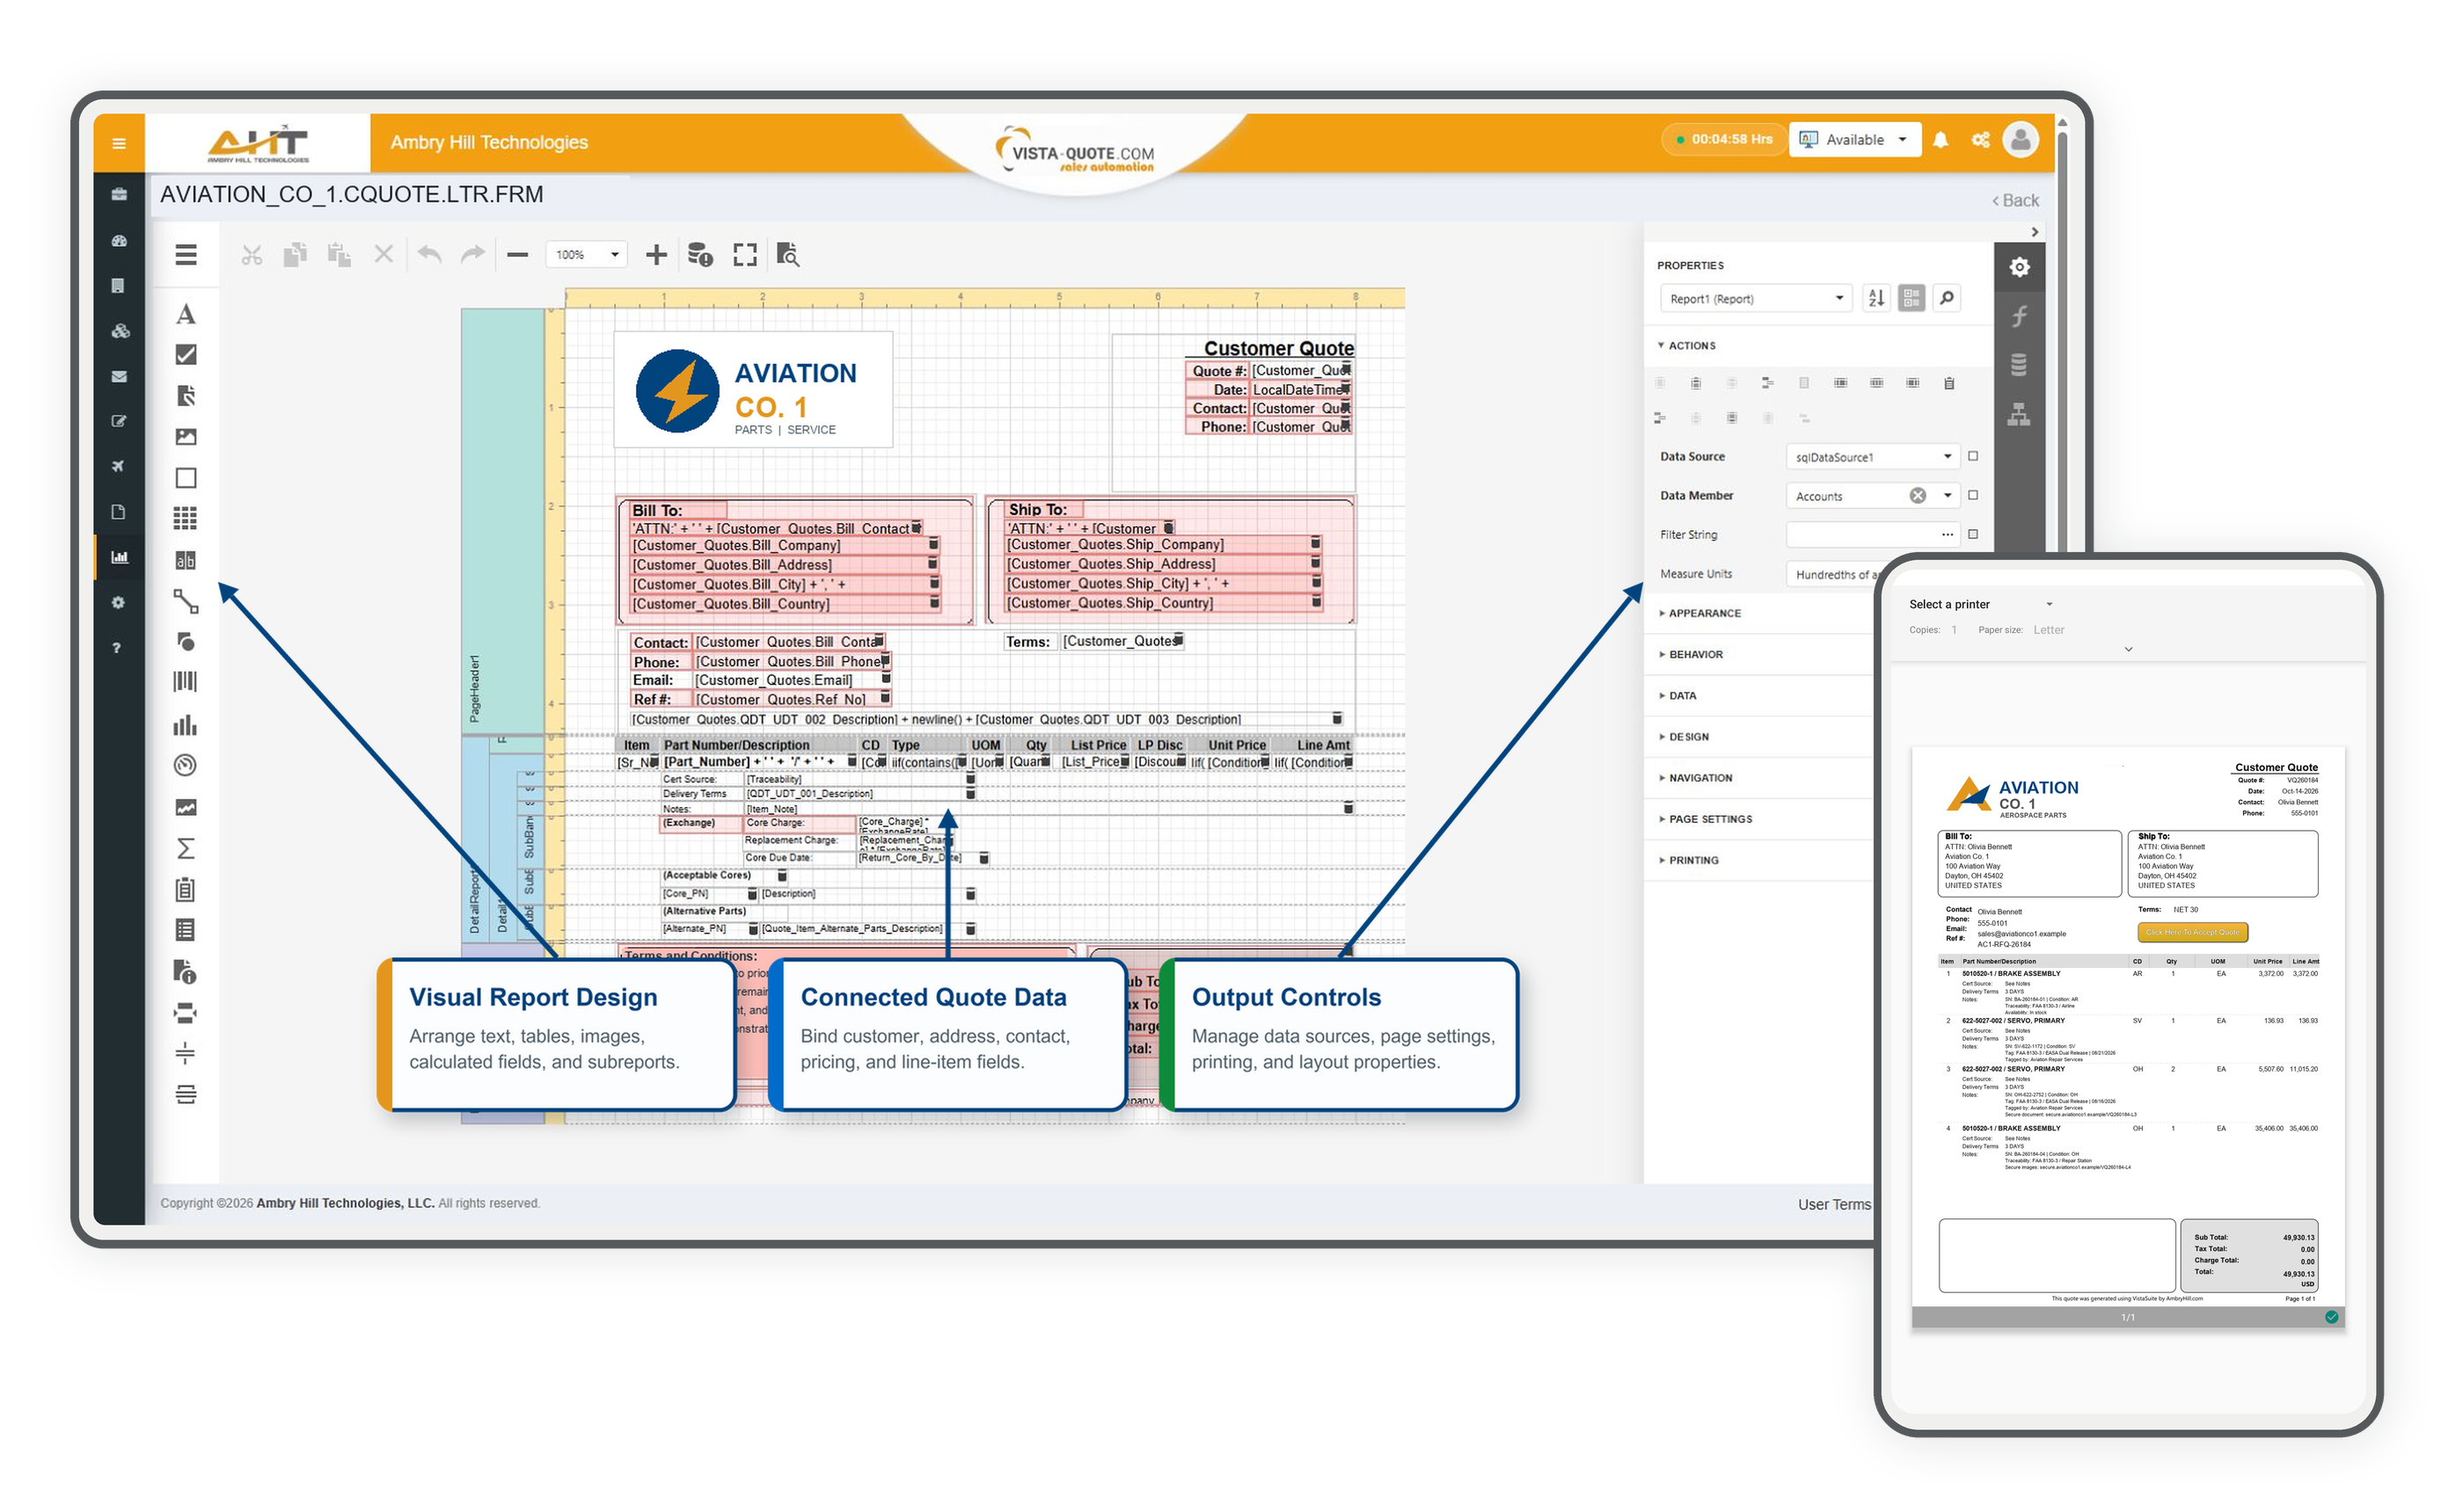Select the Table control tool

(186, 519)
